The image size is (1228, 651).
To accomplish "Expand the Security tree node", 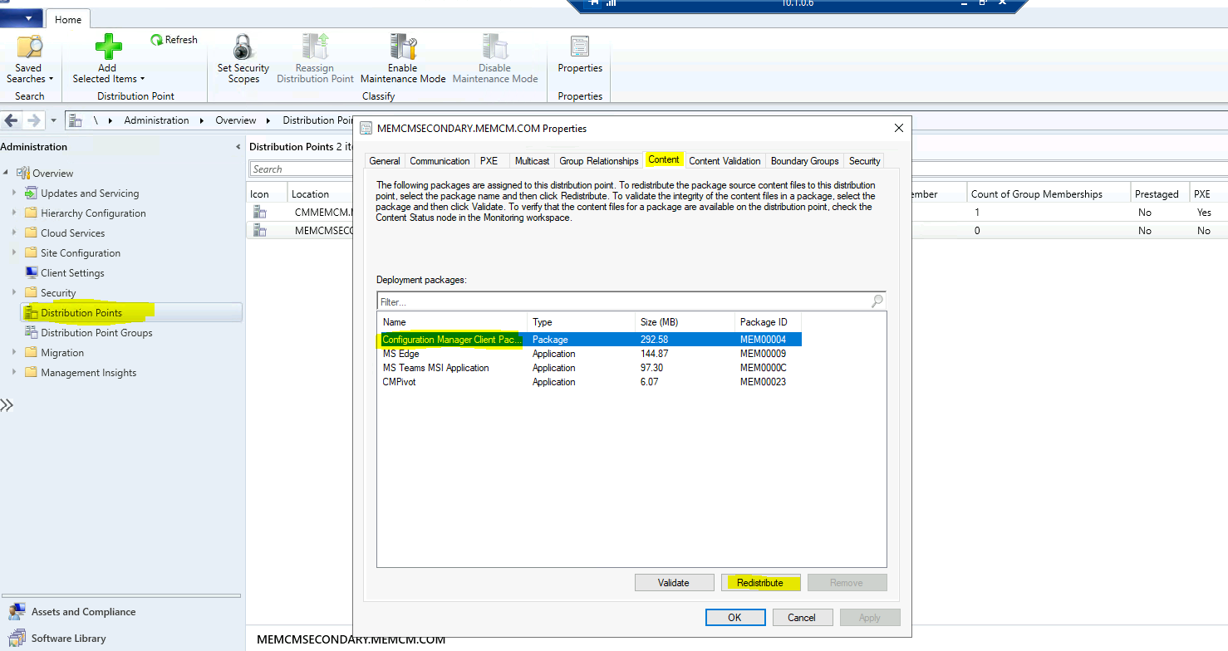I will pyautogui.click(x=14, y=292).
